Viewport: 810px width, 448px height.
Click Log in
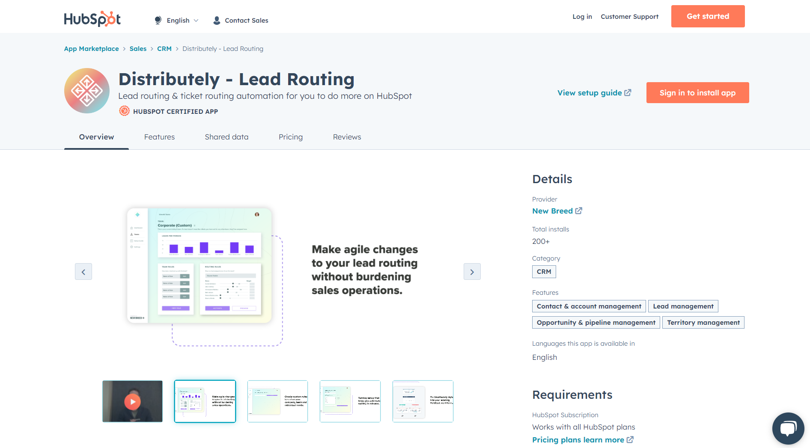coord(582,16)
